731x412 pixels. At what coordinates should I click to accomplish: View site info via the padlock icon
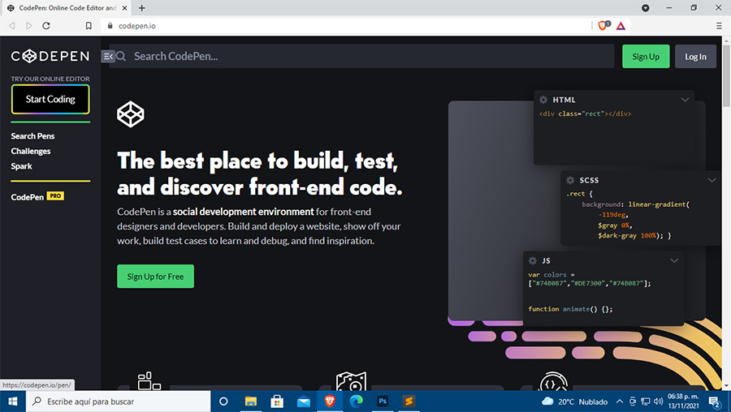pos(110,26)
